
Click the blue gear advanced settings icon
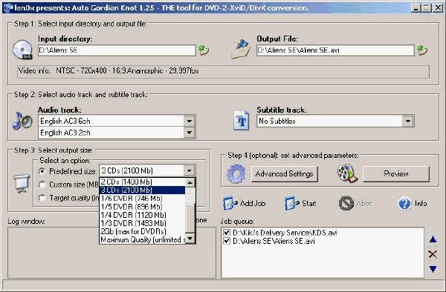(x=236, y=173)
